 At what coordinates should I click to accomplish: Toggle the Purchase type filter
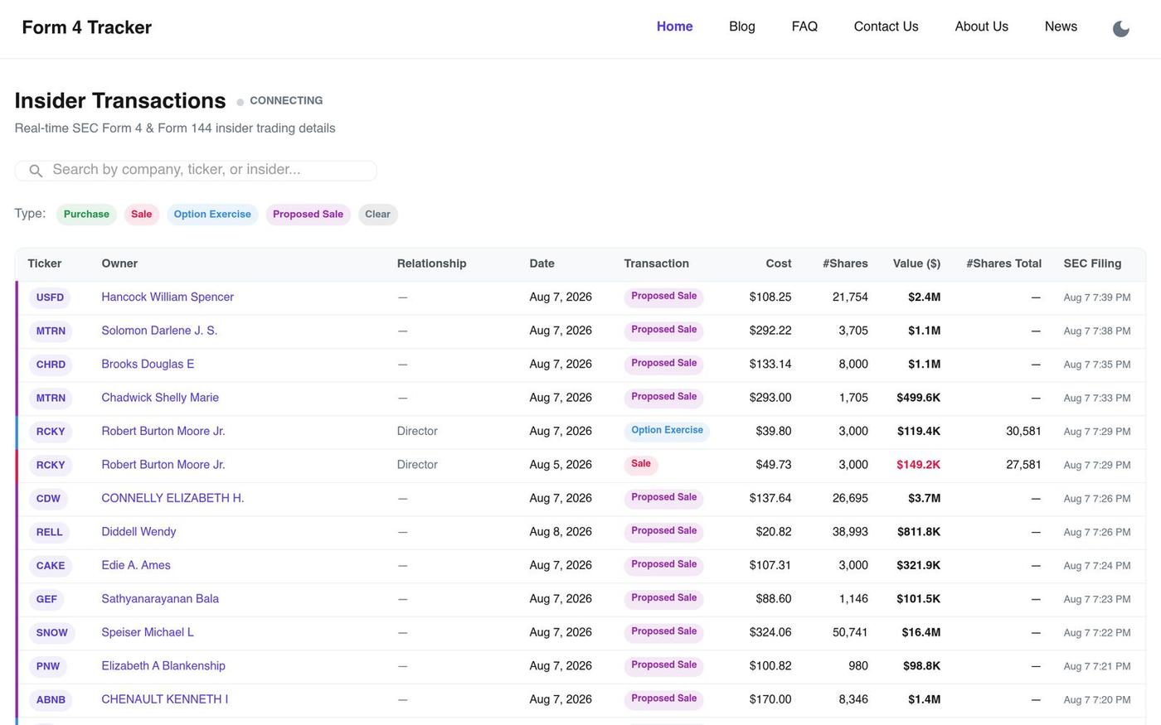point(86,215)
